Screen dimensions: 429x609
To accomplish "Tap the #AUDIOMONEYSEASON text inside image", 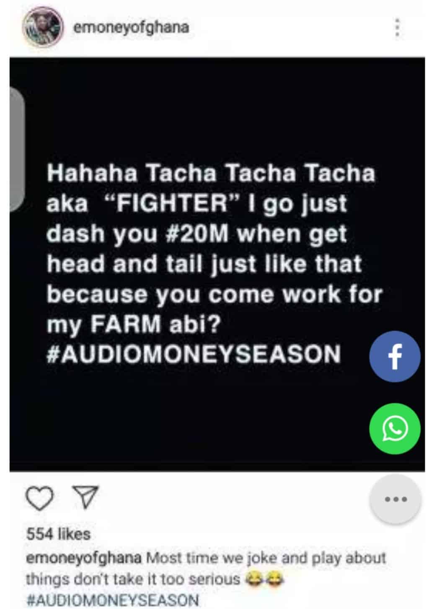I will coord(194,355).
